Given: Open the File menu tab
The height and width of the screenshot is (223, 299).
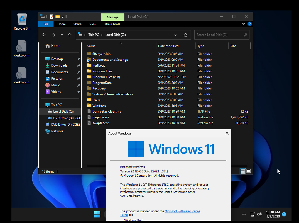Looking at the screenshot, I should tap(46, 24).
